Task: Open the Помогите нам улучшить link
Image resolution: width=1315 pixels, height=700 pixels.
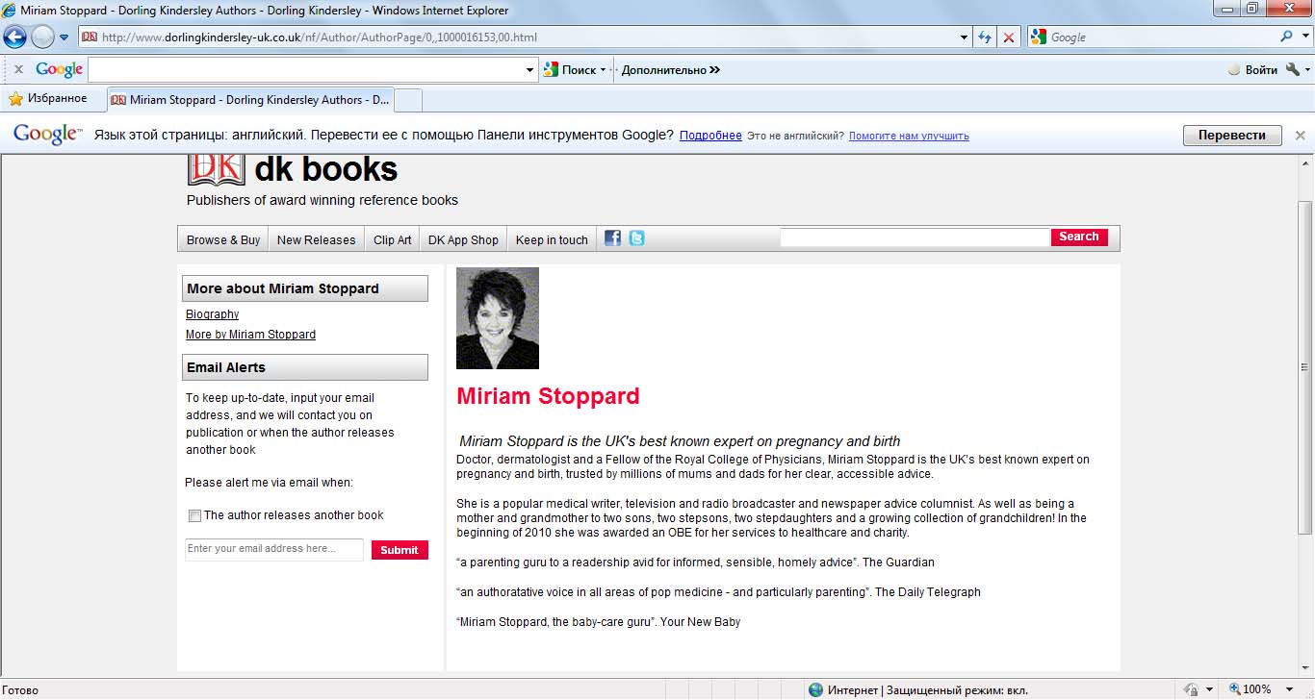Action: pyautogui.click(x=909, y=136)
